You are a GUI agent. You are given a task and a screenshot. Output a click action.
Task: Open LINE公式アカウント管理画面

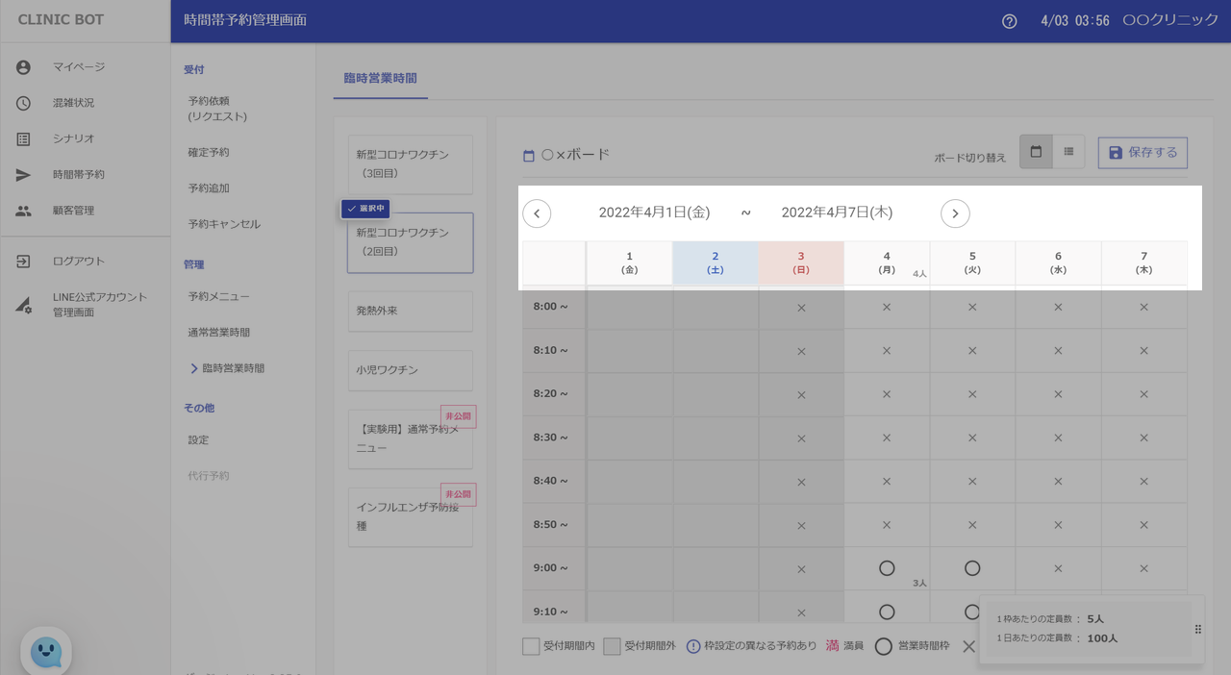point(100,305)
